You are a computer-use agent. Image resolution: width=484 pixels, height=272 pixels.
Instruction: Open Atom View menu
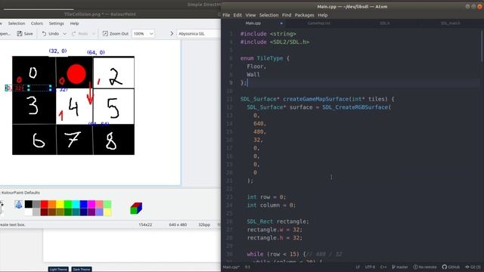coord(250,15)
